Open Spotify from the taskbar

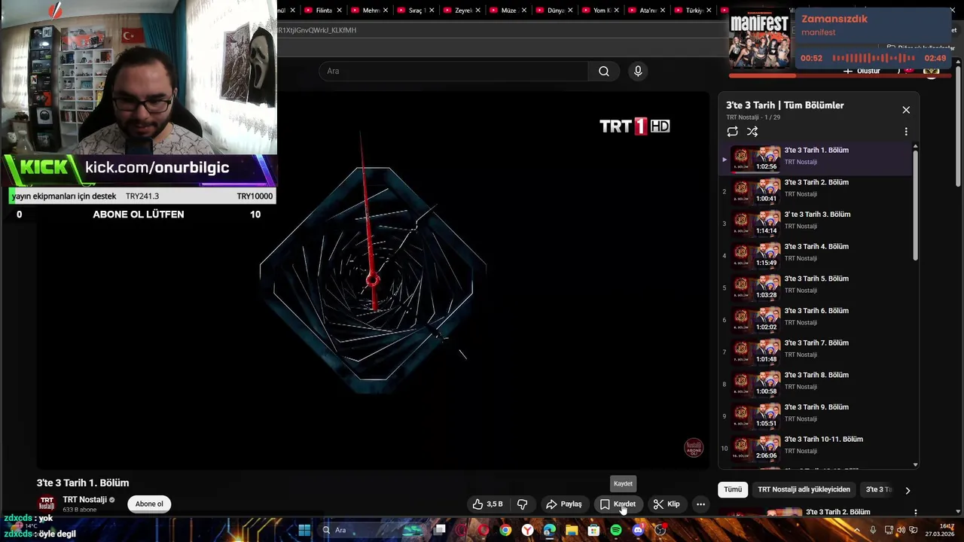point(616,530)
